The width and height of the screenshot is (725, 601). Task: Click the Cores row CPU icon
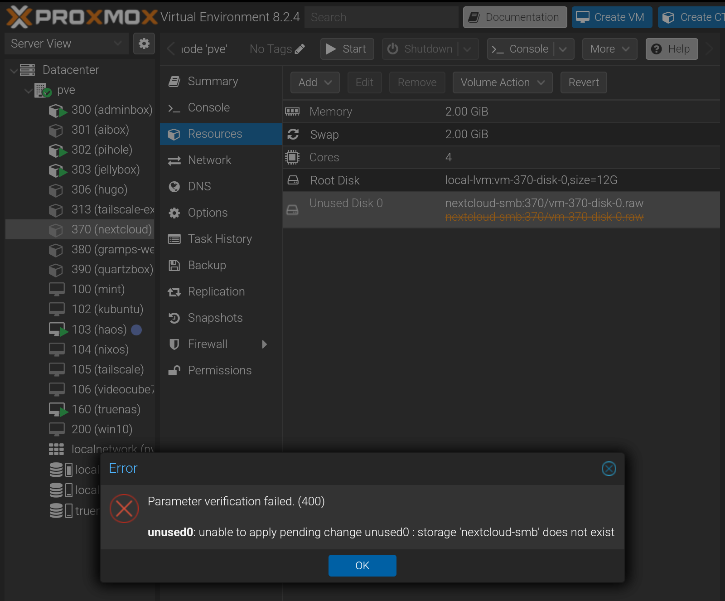pyautogui.click(x=292, y=157)
